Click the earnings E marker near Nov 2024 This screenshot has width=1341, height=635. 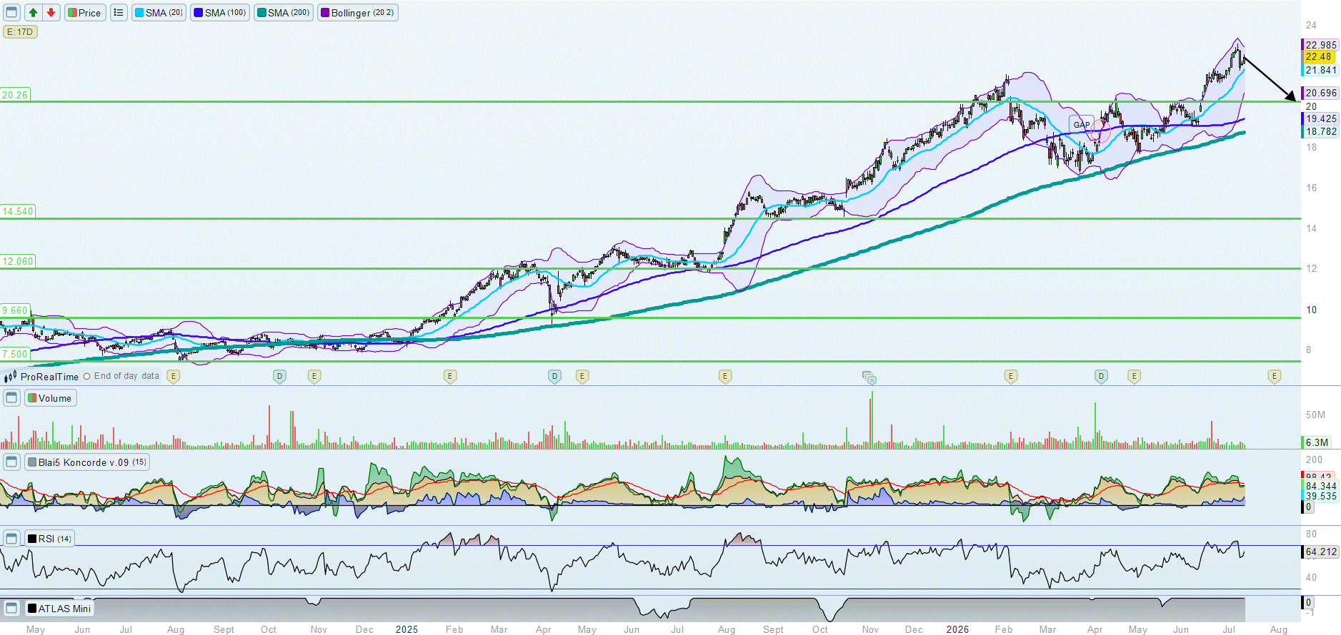(x=314, y=376)
